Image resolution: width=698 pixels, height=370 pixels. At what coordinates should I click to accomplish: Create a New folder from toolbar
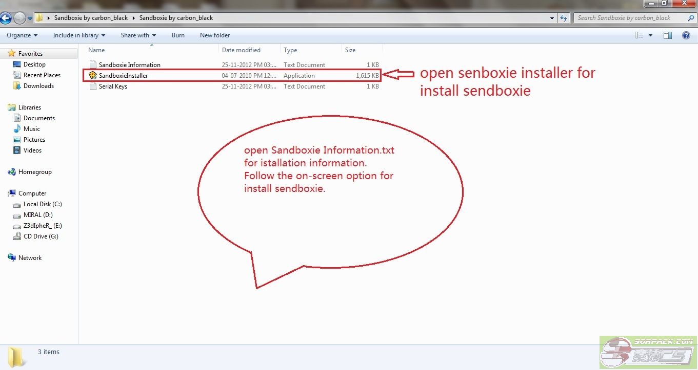pos(215,35)
